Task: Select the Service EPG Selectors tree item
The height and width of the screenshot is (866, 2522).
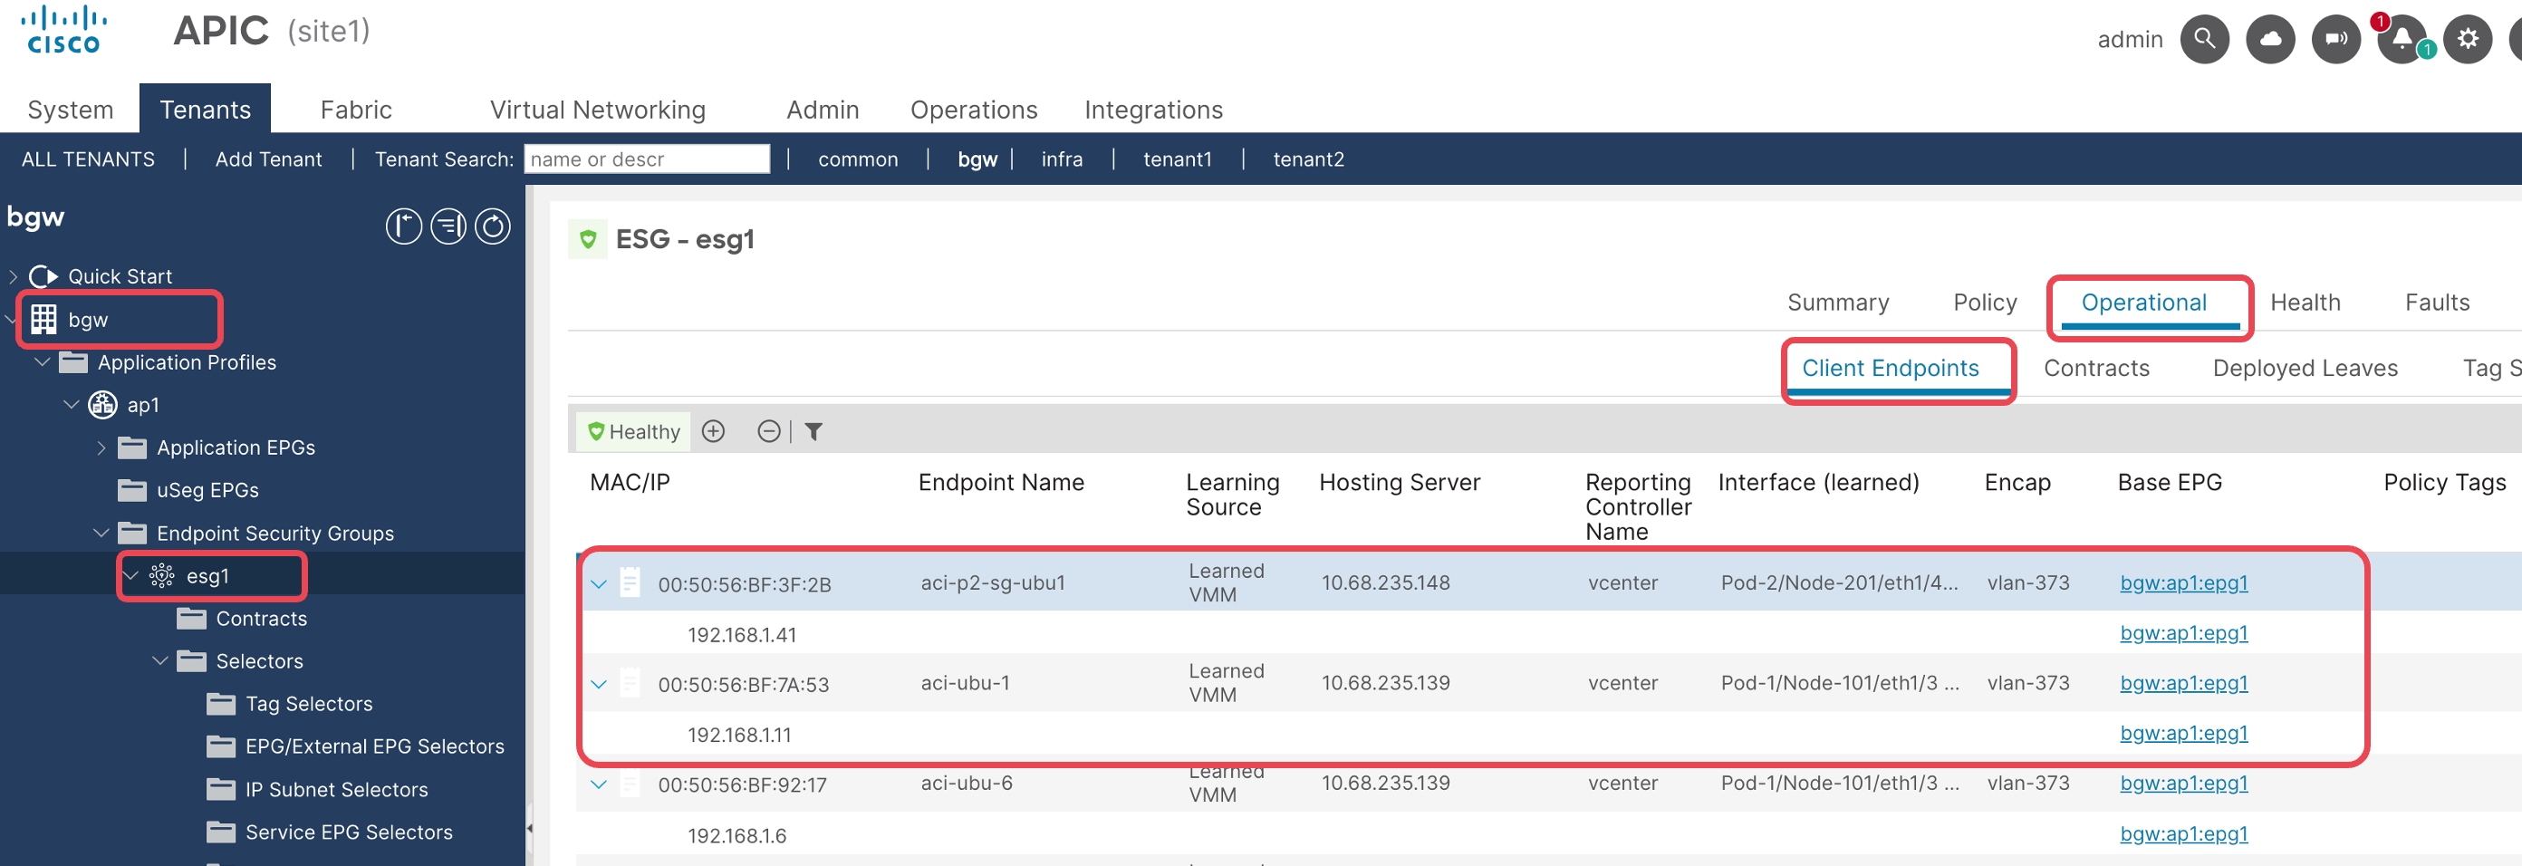Action: [349, 832]
